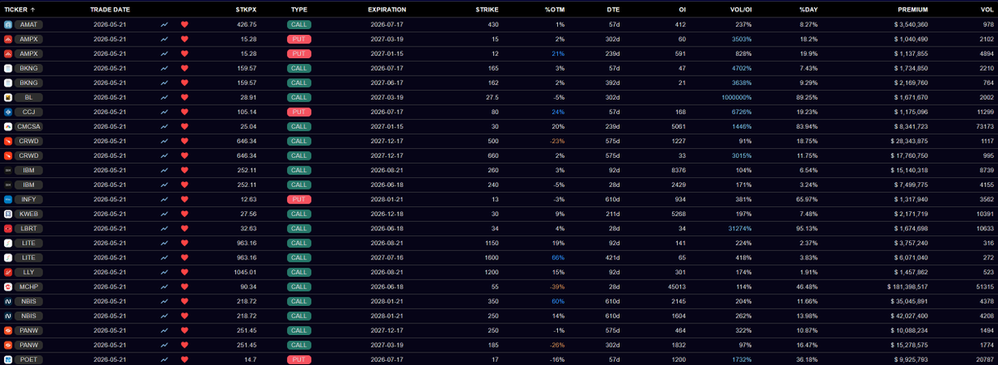998x365 pixels.
Task: Click the MCHP row chart icon
Action: click(165, 287)
